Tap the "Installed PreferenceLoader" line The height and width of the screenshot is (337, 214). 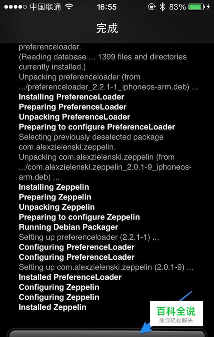tap(70, 277)
